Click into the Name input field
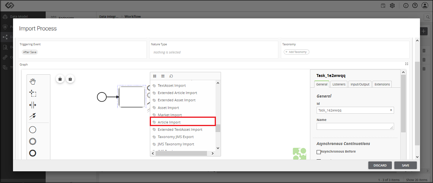 [x=355, y=126]
